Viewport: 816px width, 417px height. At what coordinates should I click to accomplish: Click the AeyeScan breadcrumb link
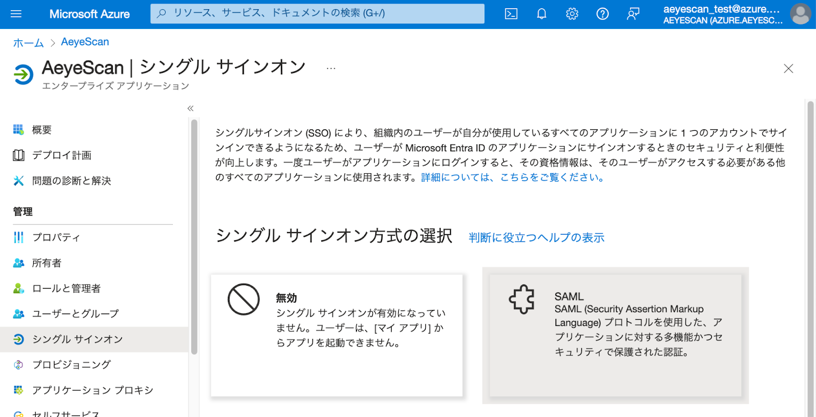(85, 42)
